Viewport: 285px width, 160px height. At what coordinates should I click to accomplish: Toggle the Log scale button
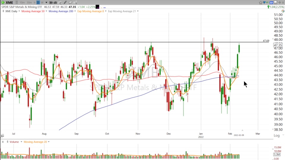click(x=277, y=135)
